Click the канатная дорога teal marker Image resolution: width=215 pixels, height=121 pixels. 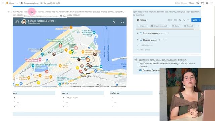point(101,67)
